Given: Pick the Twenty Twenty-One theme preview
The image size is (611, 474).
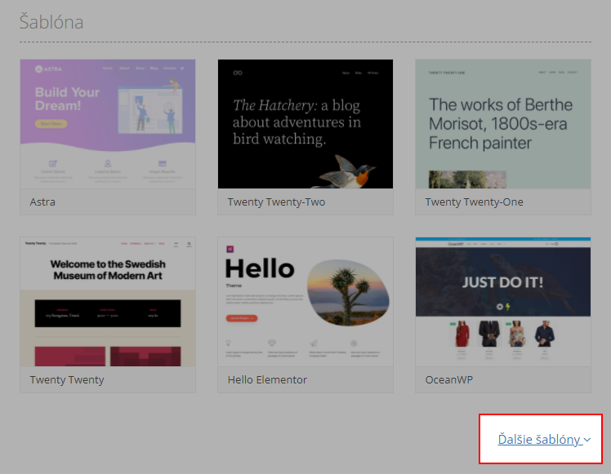Looking at the screenshot, I should 502,124.
